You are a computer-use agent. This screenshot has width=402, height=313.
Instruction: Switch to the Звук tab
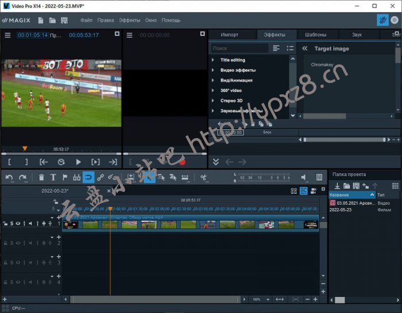(x=357, y=35)
